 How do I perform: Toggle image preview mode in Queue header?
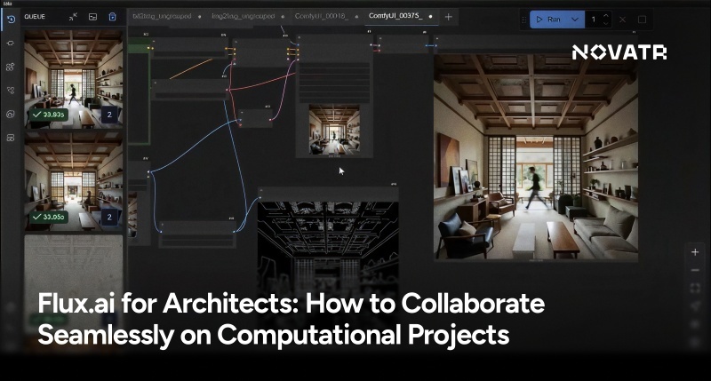tap(92, 16)
